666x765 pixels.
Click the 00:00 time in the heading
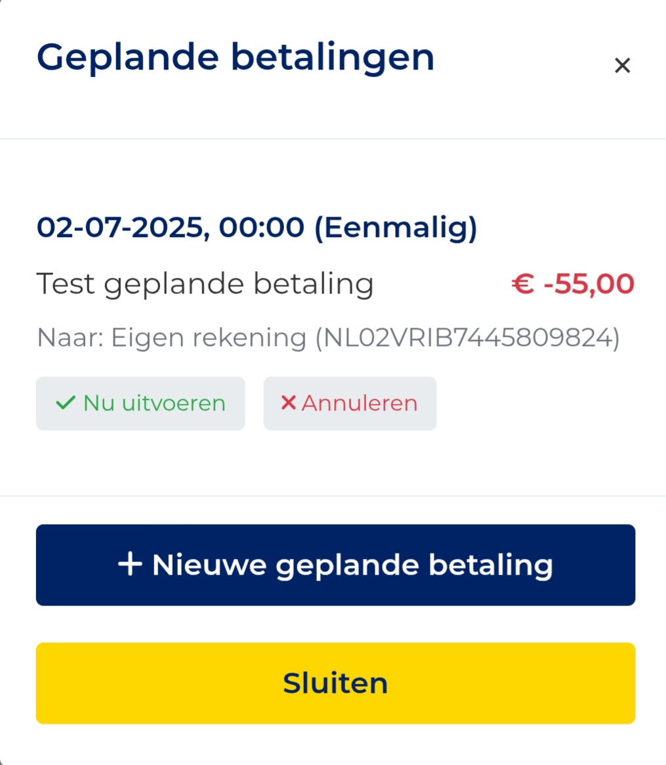262,227
